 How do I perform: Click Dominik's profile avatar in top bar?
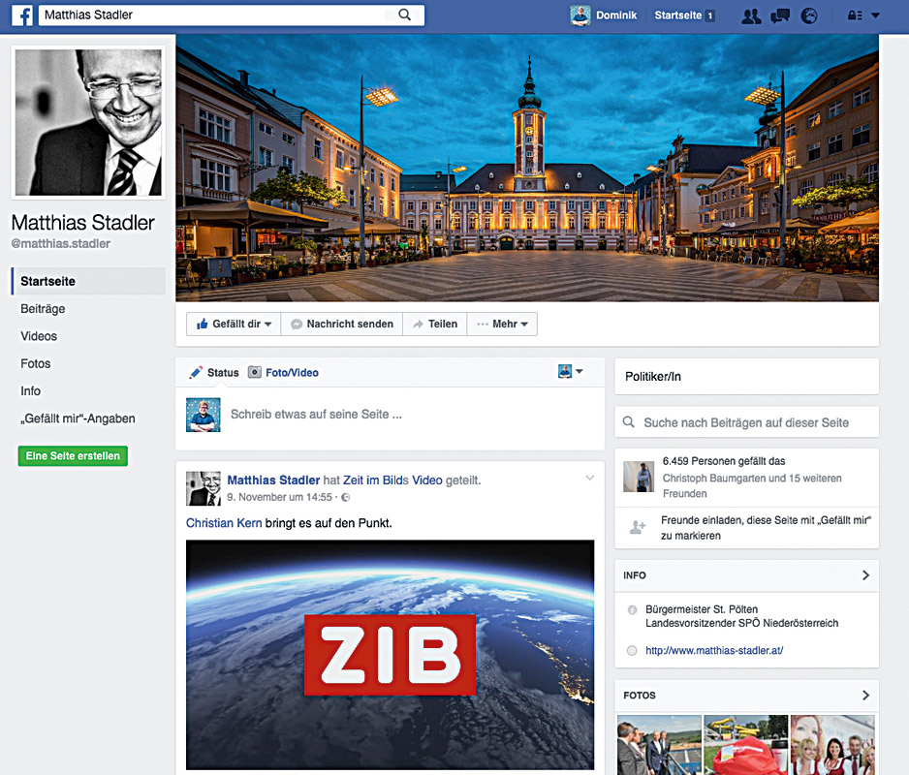[580, 15]
